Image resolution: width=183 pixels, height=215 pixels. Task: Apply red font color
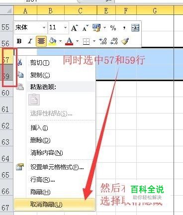coord(69,41)
